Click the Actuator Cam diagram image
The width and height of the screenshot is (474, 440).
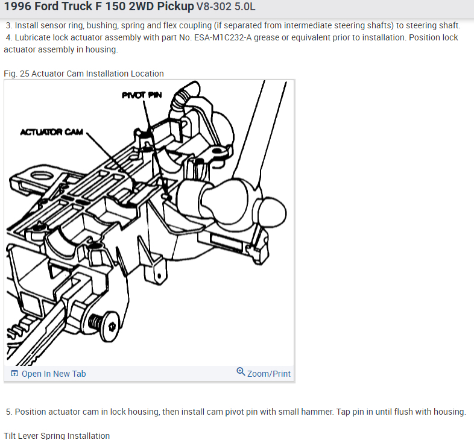tap(149, 223)
